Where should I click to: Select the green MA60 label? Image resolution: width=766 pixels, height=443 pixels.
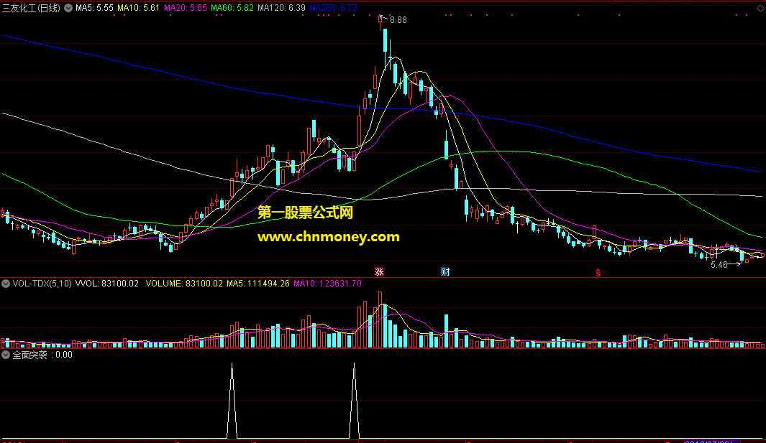(x=232, y=8)
